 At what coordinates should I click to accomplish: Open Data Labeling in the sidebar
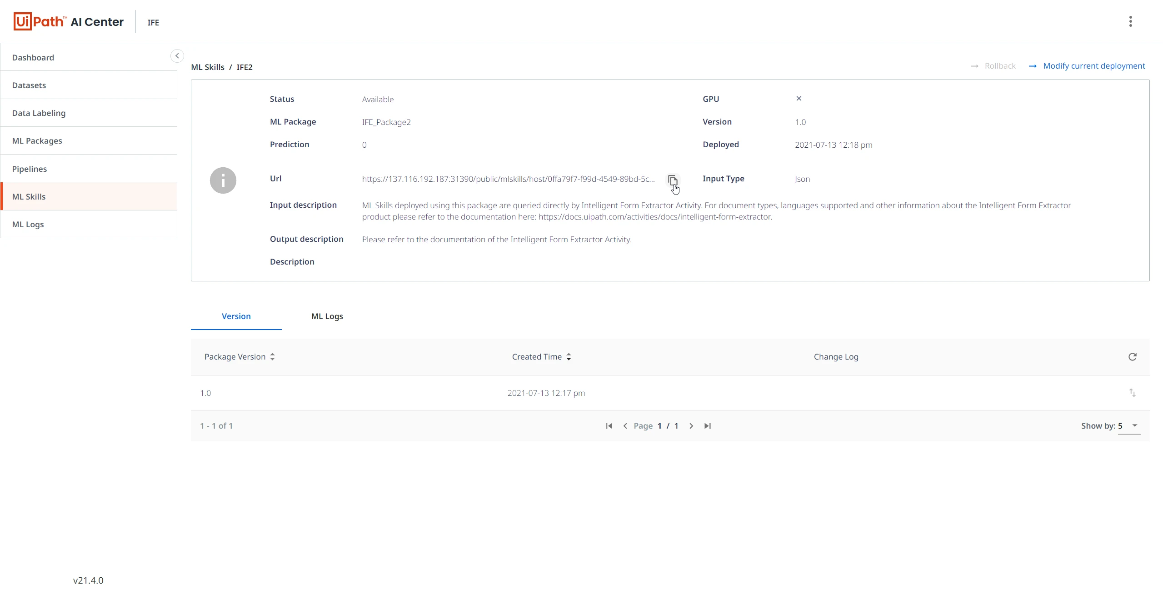pyautogui.click(x=89, y=113)
